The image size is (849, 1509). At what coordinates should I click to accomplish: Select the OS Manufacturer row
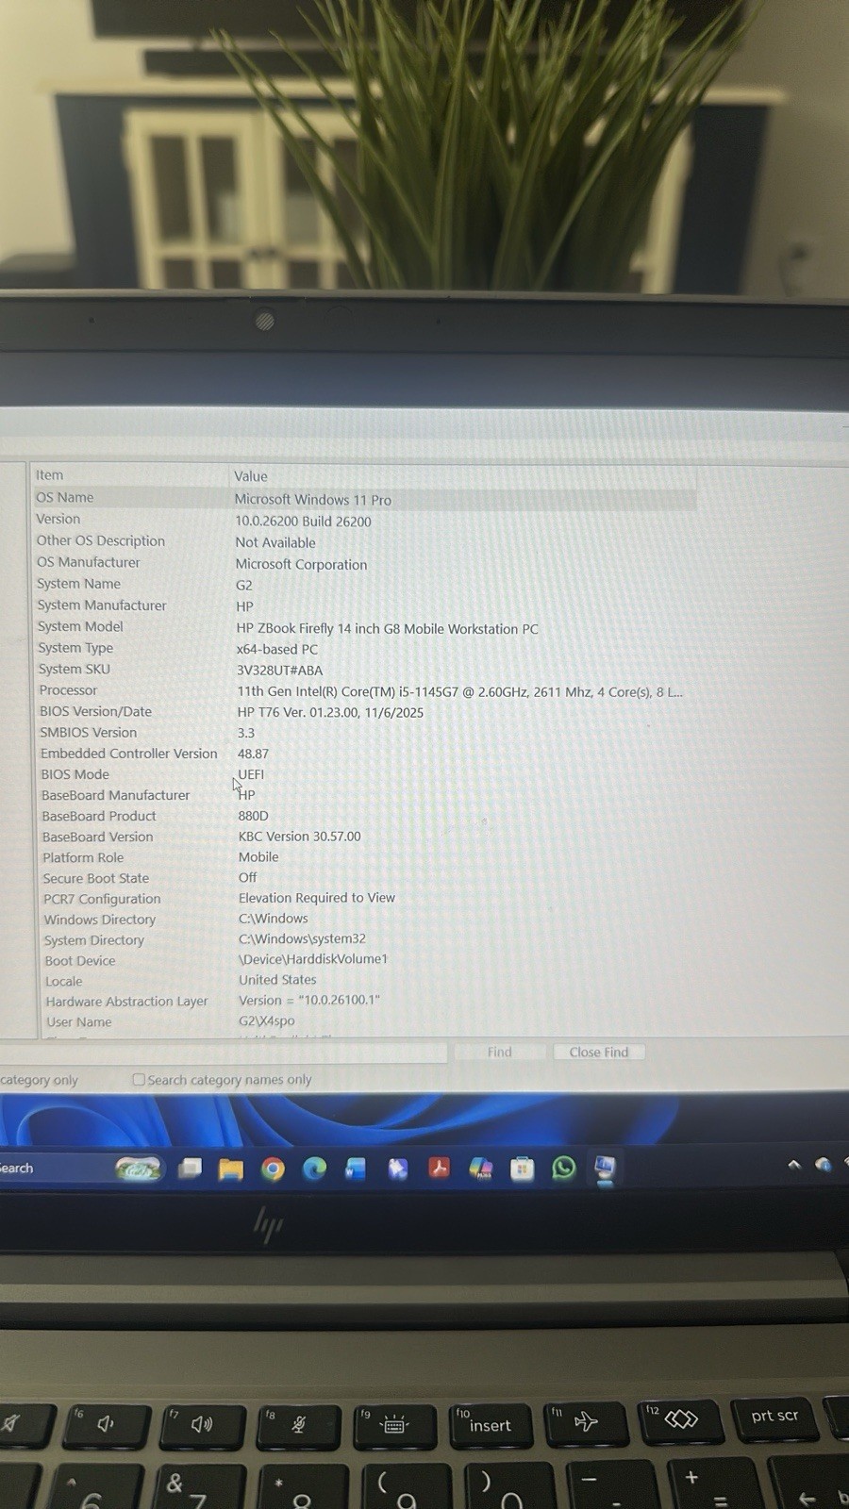pos(364,563)
